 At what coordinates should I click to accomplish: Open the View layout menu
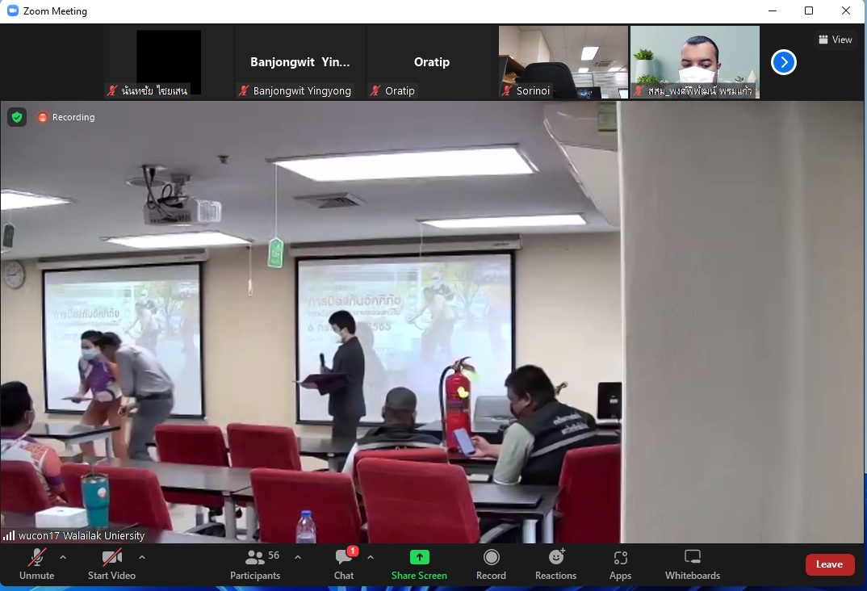click(x=835, y=40)
